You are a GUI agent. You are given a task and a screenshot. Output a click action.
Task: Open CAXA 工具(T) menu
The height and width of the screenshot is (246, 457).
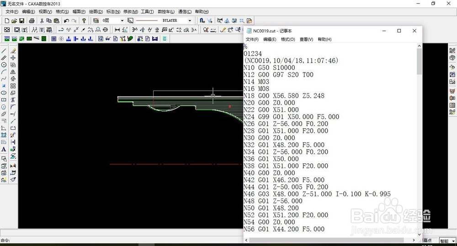[x=147, y=12]
